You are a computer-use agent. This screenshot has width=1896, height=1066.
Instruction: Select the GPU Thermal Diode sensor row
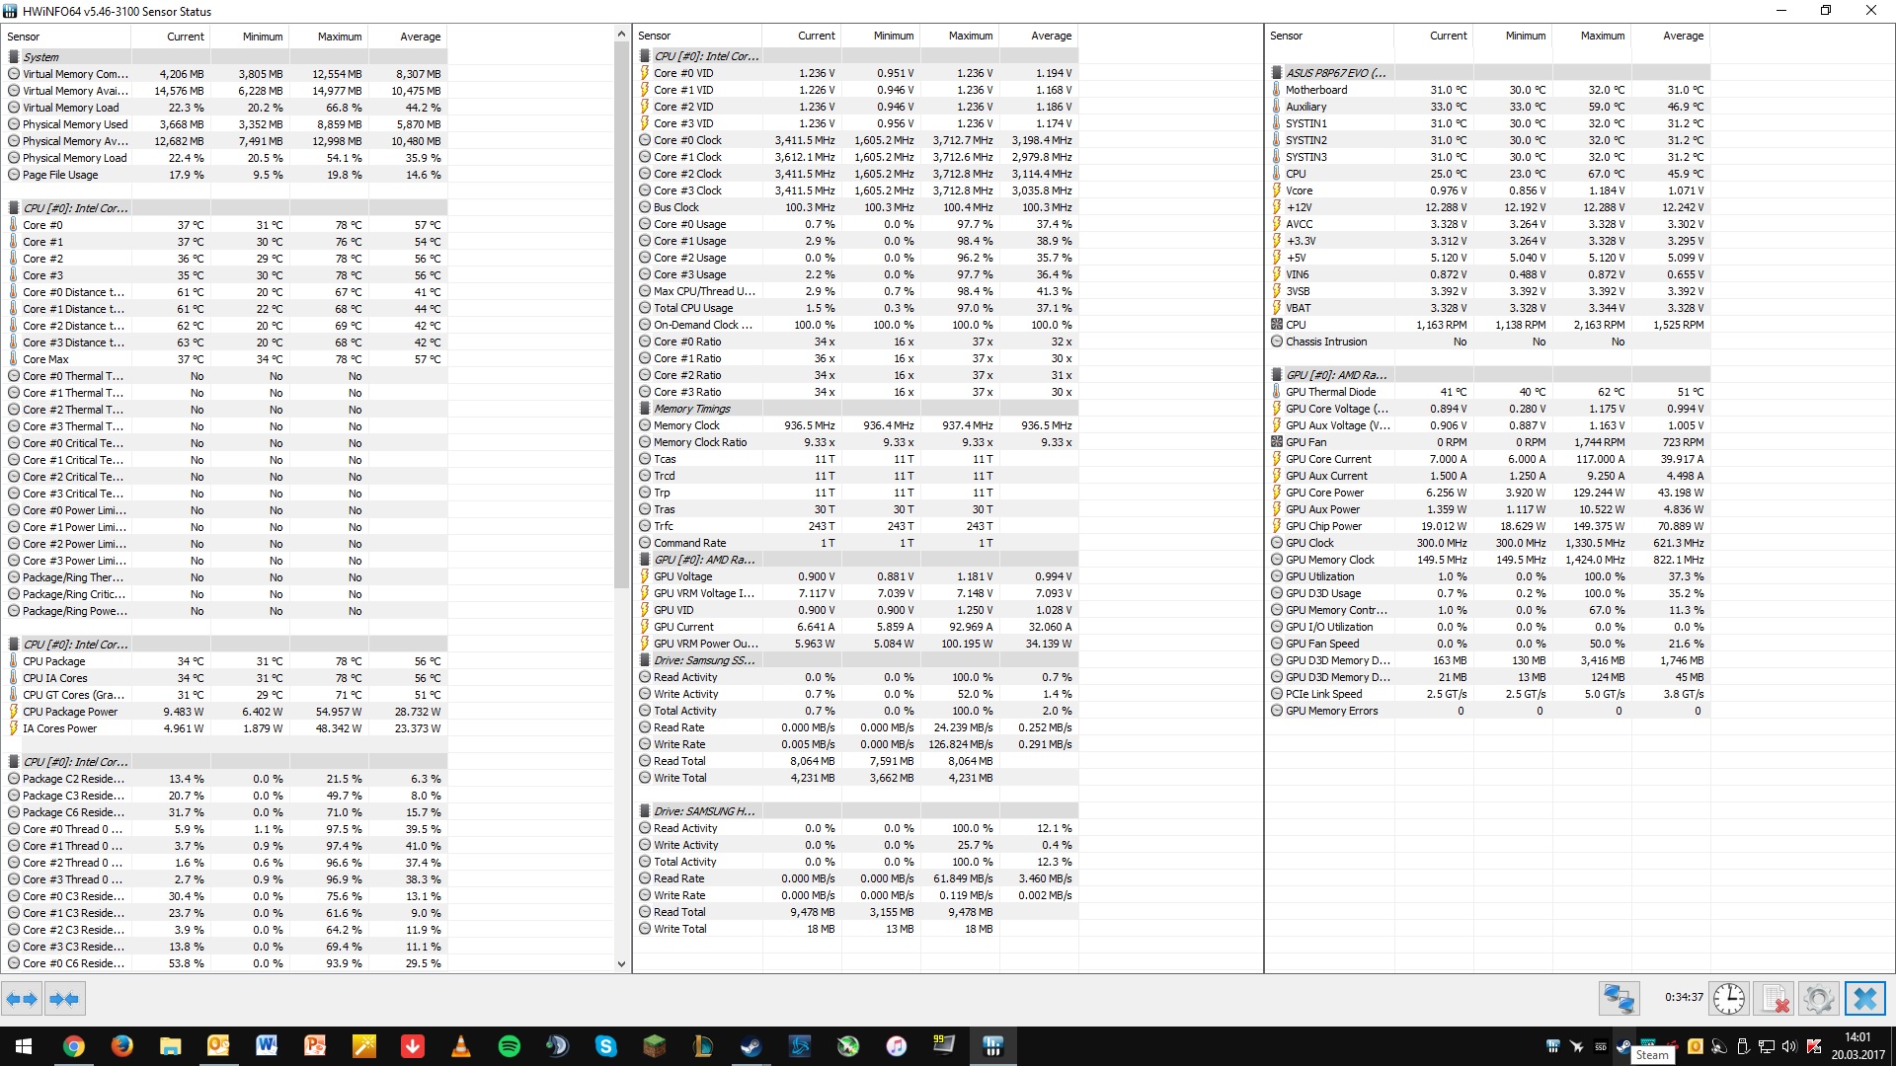click(1331, 392)
